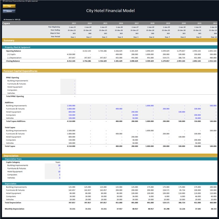Select the CapEx Category column heading
219x219 pixels.
coord(13,162)
